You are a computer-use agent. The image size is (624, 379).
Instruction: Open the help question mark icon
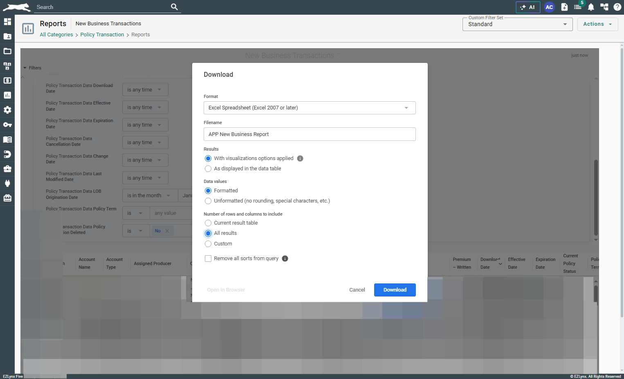[617, 7]
